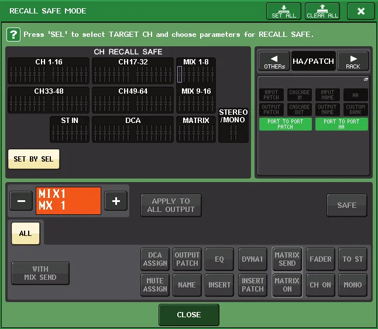Toggle INSERT PATCH parameter
378x329 pixels.
(x=253, y=285)
